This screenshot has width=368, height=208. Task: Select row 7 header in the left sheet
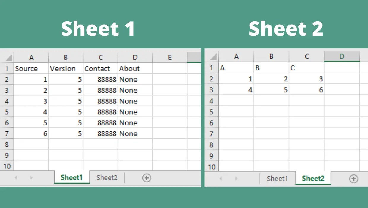[x=7, y=134]
